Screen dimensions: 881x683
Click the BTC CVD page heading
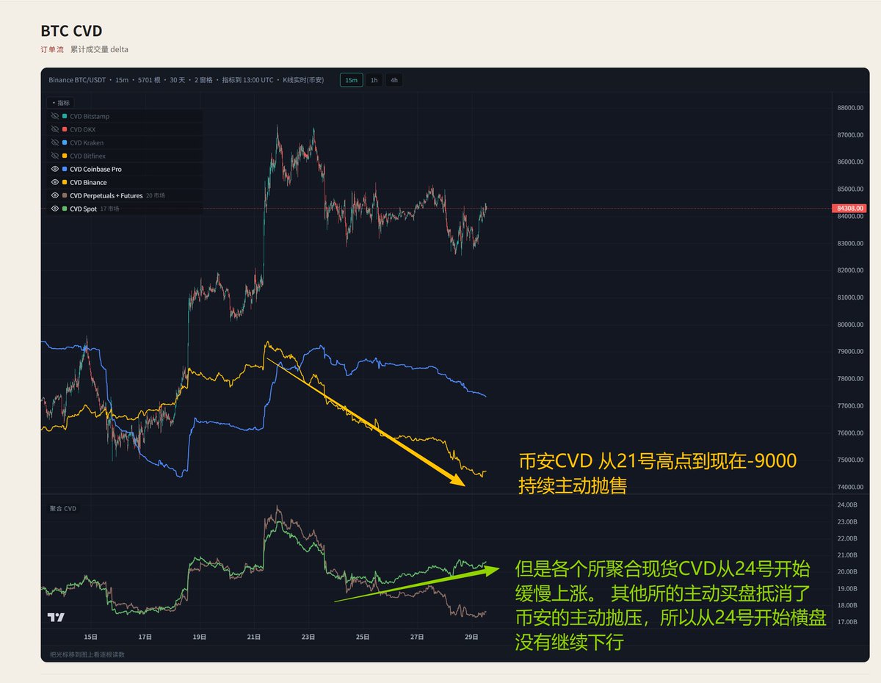click(71, 31)
